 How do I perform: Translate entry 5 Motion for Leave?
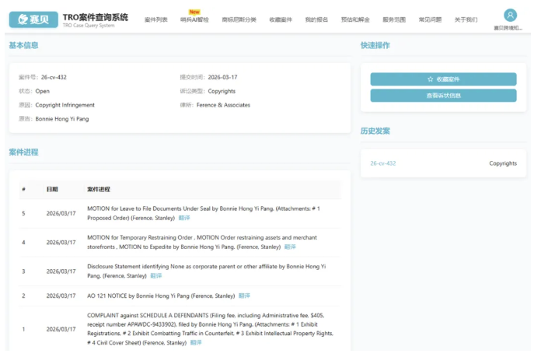click(184, 218)
